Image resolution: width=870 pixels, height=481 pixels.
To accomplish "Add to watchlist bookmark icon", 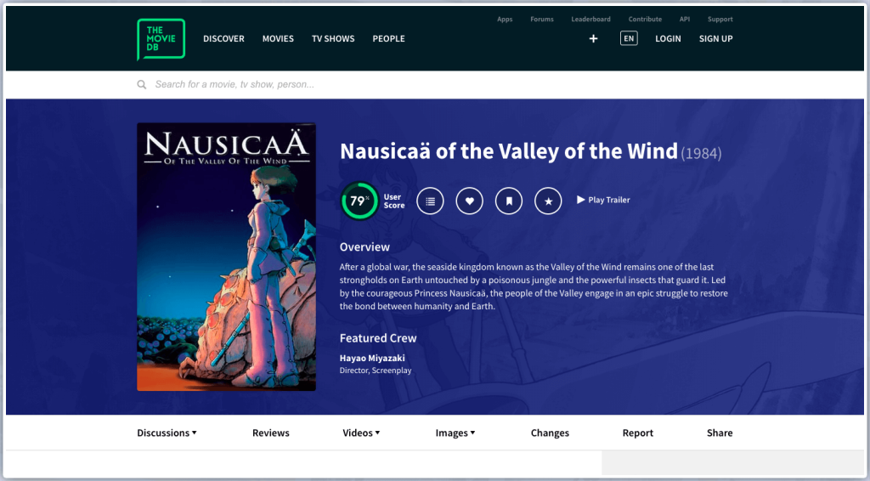I will coord(509,201).
